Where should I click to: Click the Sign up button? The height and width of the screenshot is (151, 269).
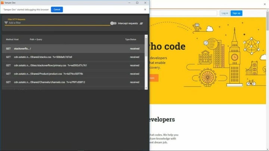(236, 13)
